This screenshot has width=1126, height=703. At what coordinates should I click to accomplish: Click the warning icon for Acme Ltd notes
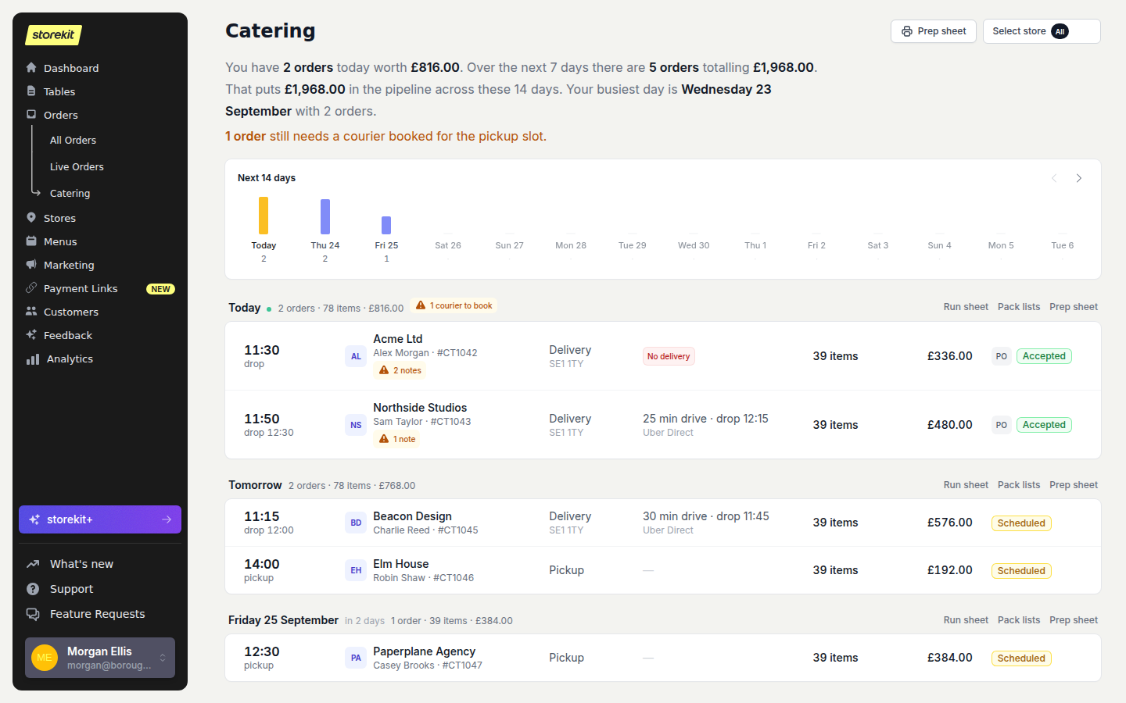[x=384, y=370]
